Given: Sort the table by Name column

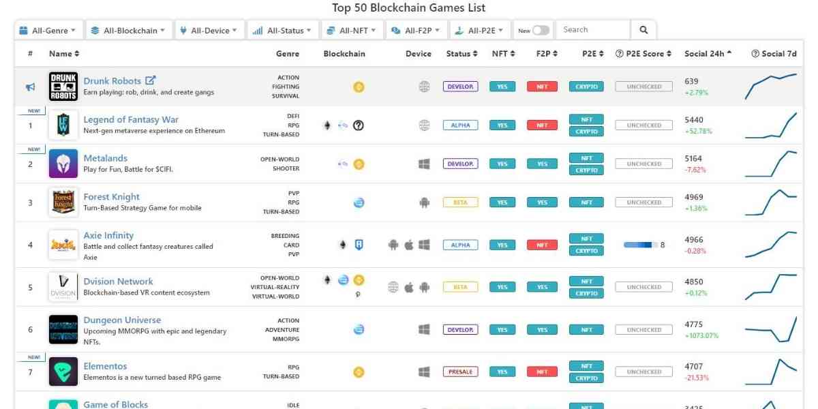Looking at the screenshot, I should (x=64, y=54).
